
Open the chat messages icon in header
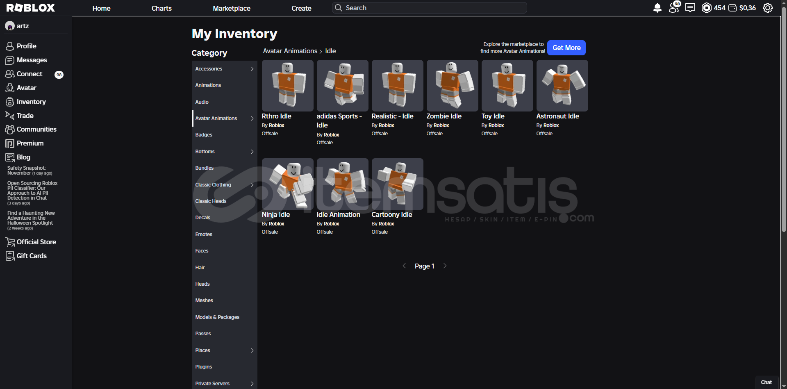click(690, 8)
